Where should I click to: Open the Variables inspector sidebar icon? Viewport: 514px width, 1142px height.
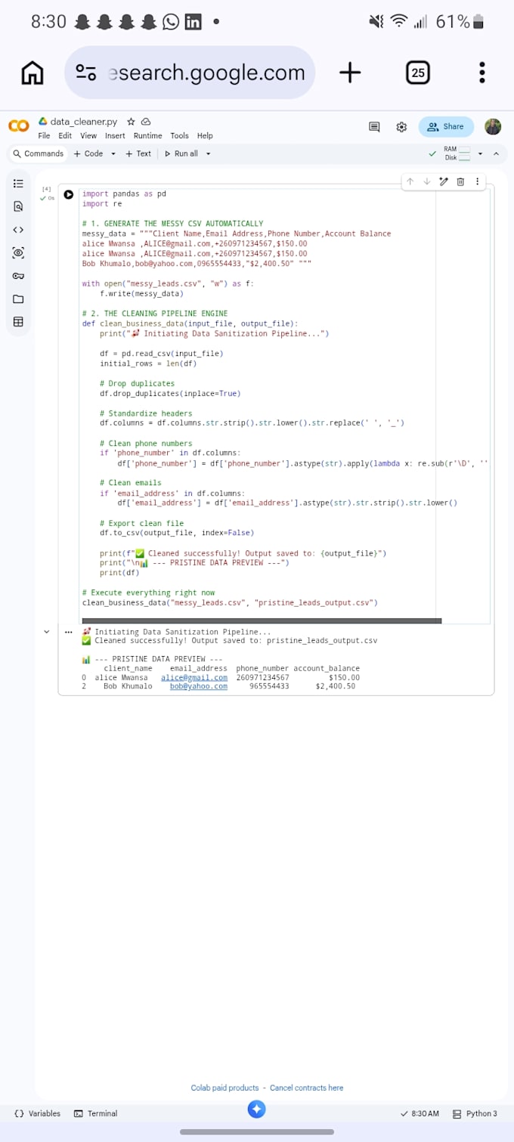point(18,252)
